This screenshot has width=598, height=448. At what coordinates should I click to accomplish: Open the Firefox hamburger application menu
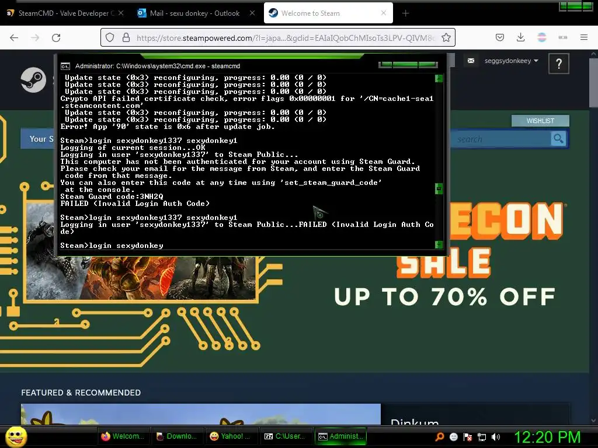click(x=584, y=37)
